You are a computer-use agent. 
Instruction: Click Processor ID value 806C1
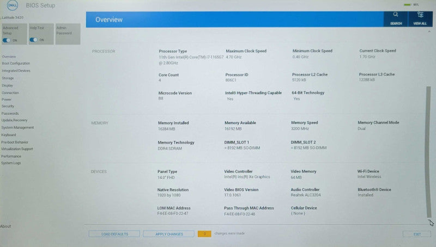[231, 80]
